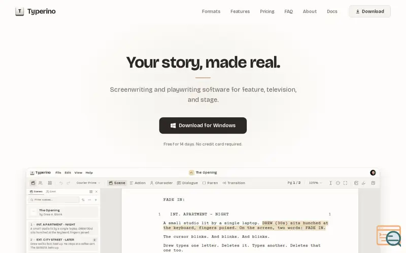Go to the Features section

240,11
